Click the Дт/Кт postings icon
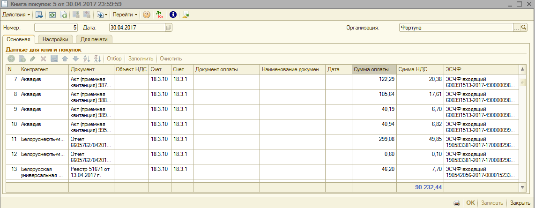Image resolution: width=535 pixels, height=208 pixels. pos(160,15)
